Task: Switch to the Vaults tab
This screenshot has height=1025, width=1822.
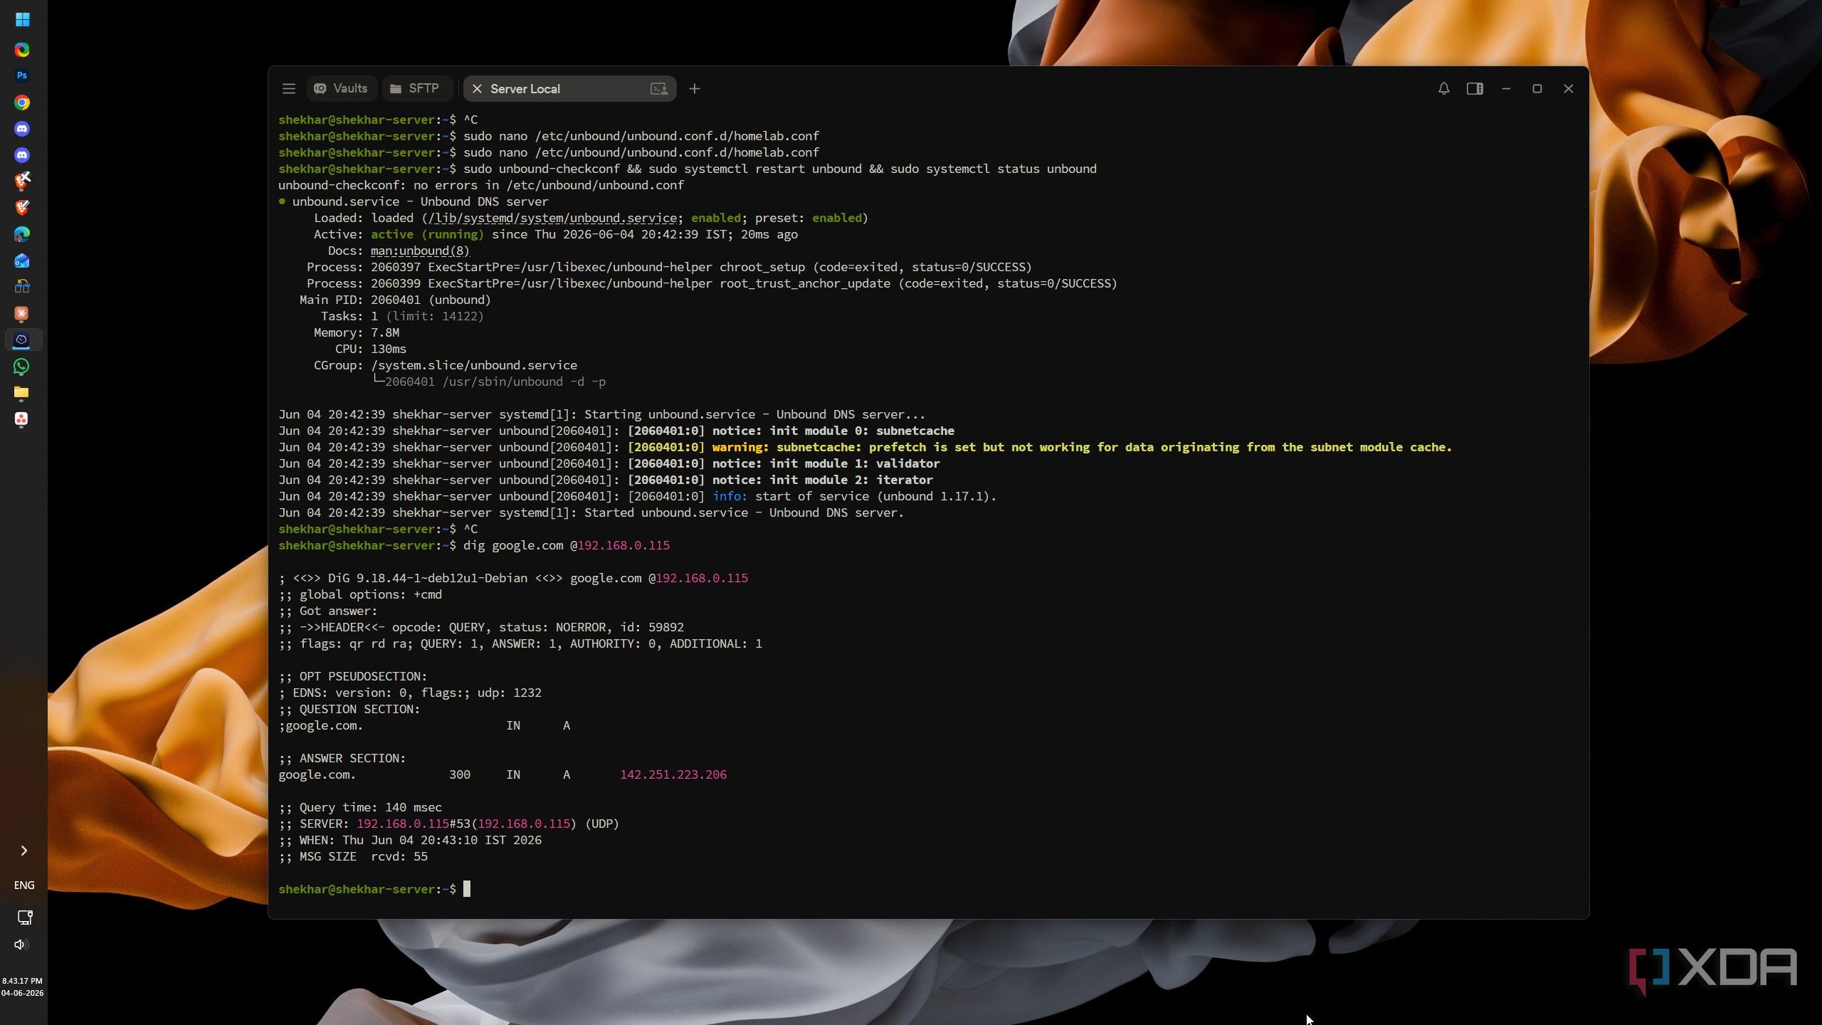Action: (341, 89)
